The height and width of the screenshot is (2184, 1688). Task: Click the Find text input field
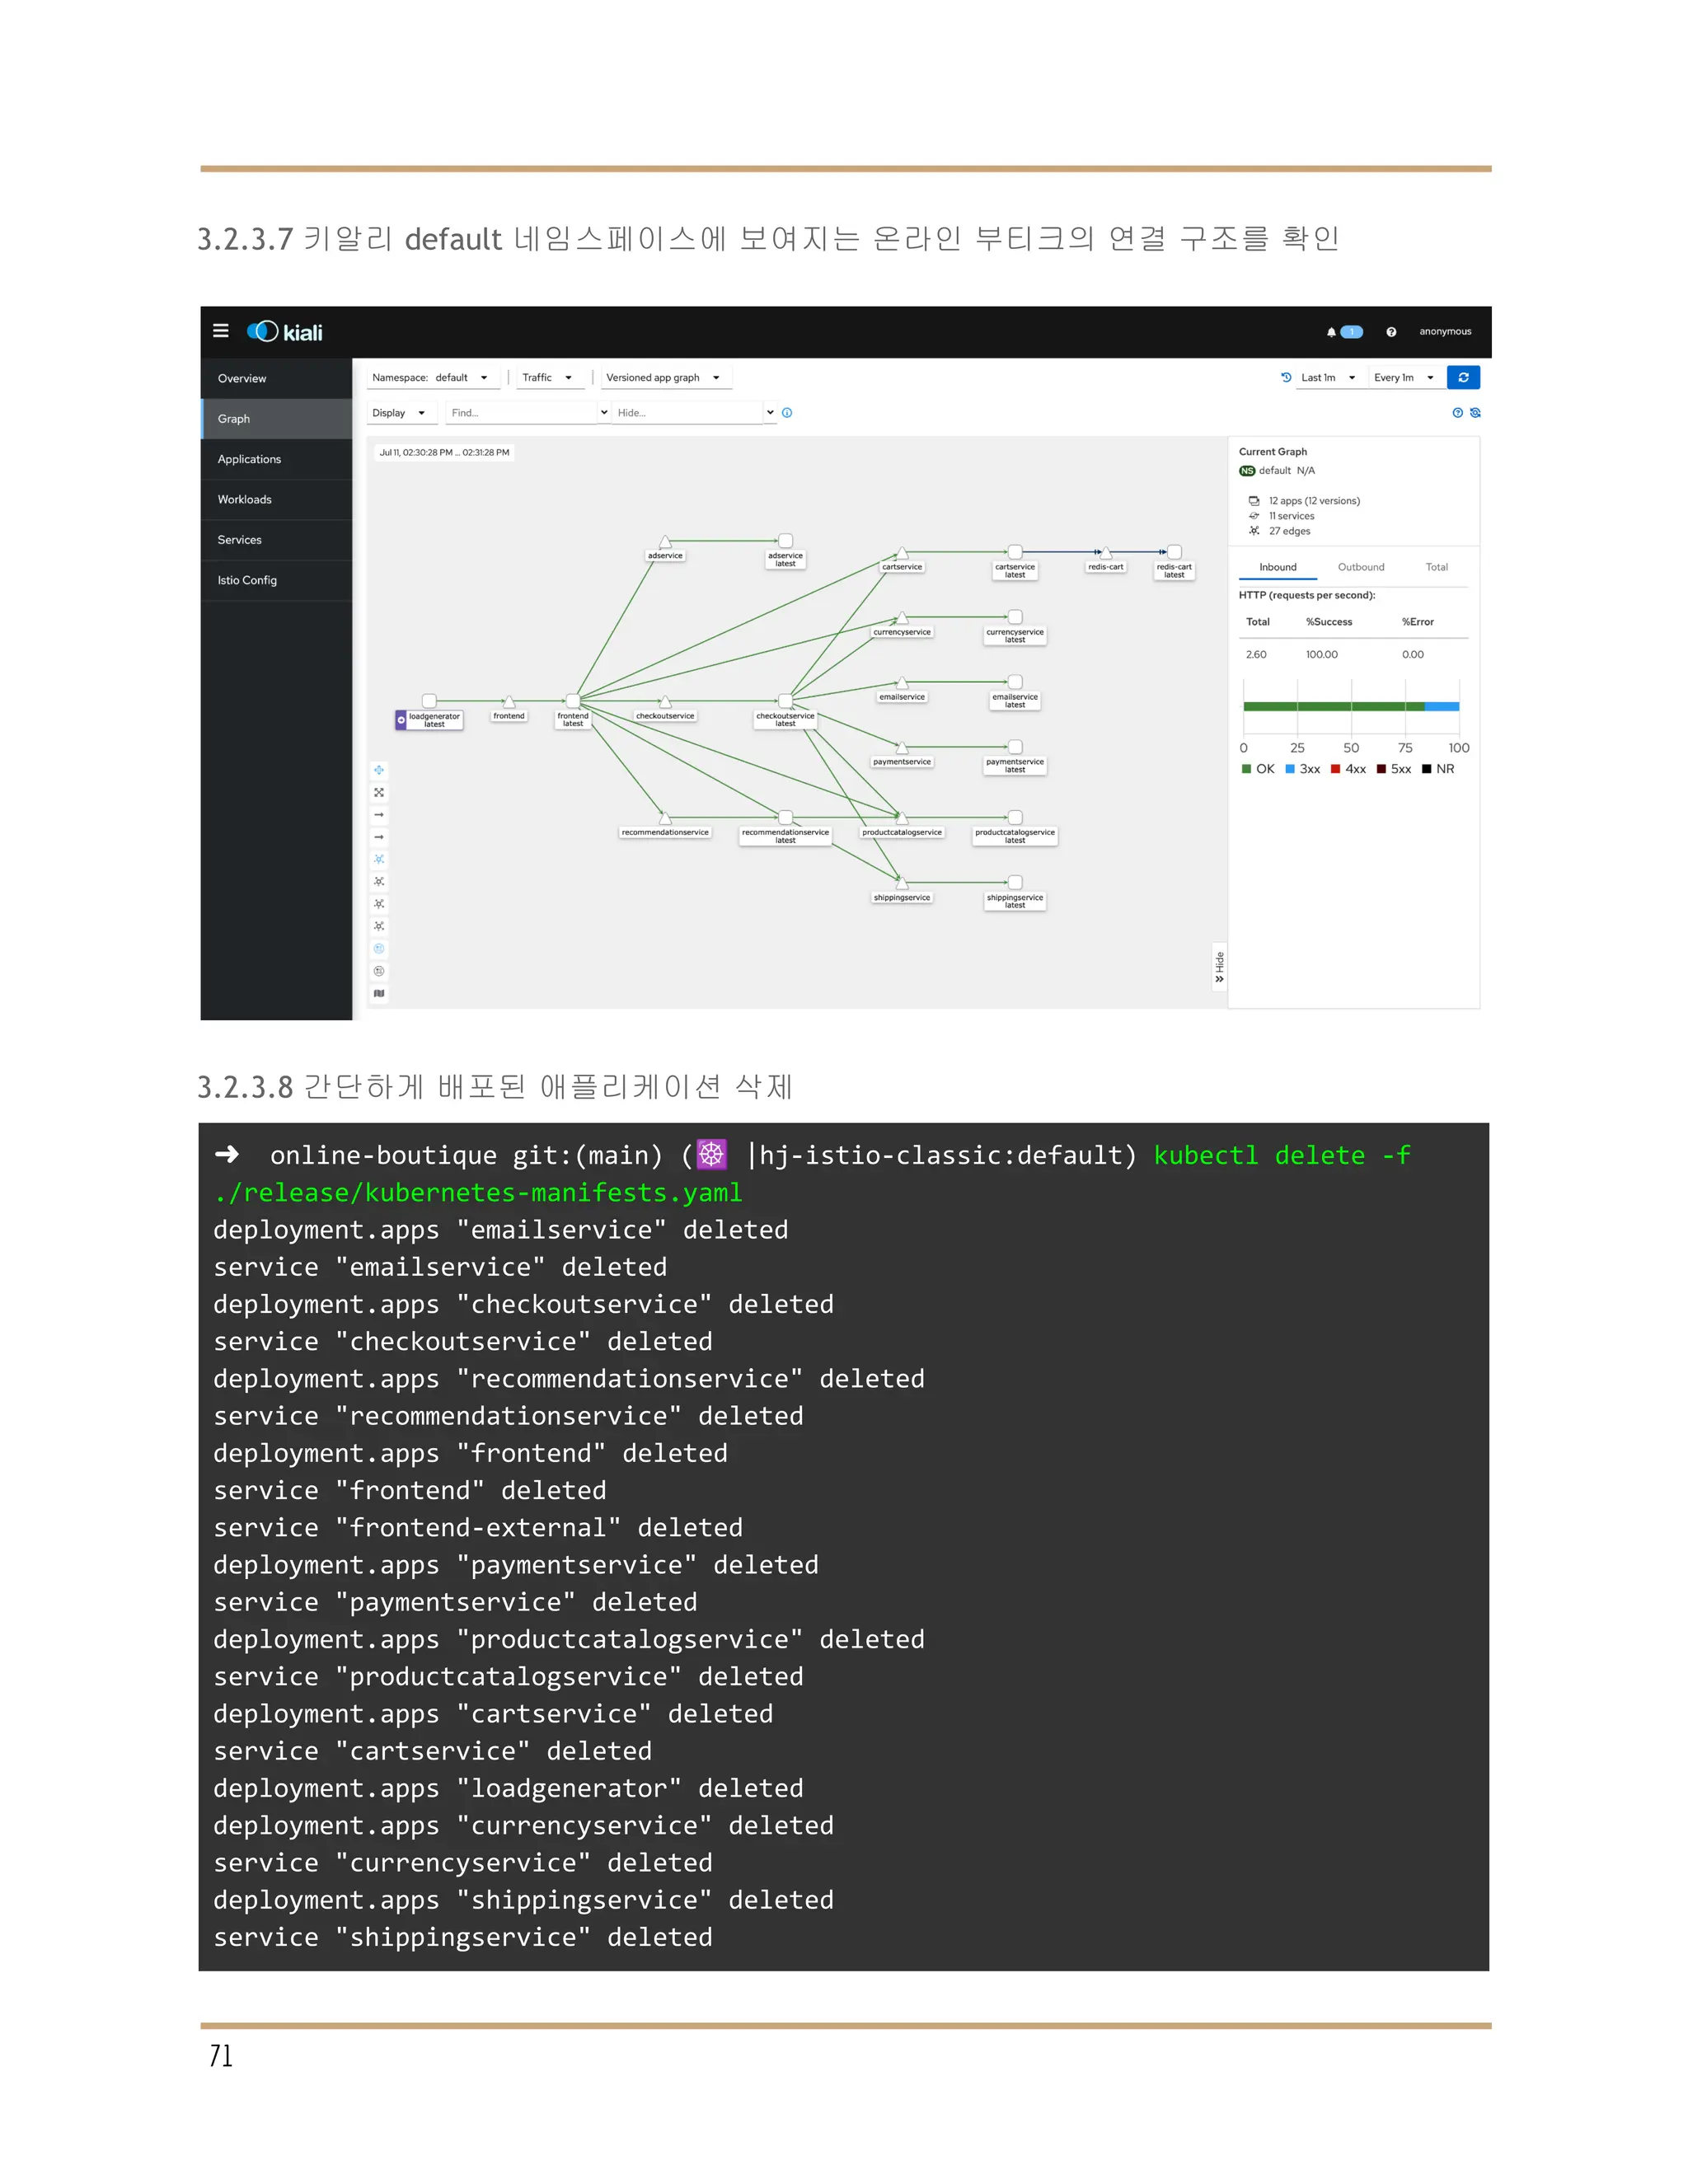520,413
